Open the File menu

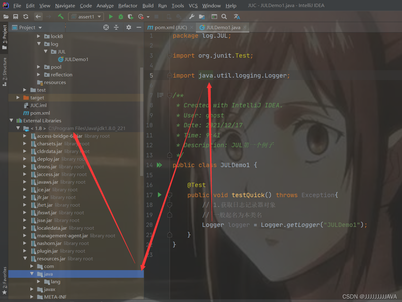17,6
